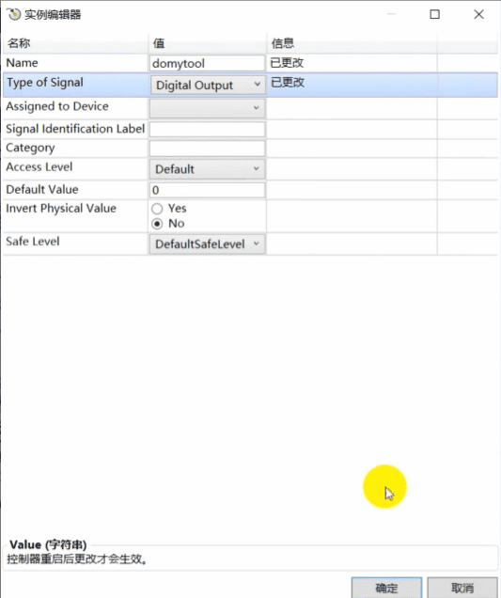
Task: Minimize the Instance Editor window
Action: tap(391, 14)
